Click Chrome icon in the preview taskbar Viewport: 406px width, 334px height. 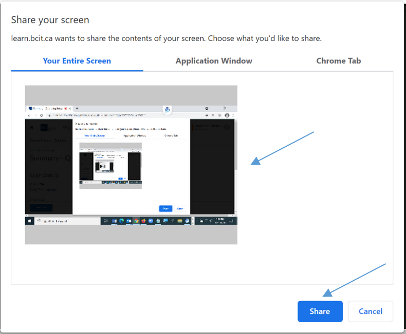(x=137, y=221)
